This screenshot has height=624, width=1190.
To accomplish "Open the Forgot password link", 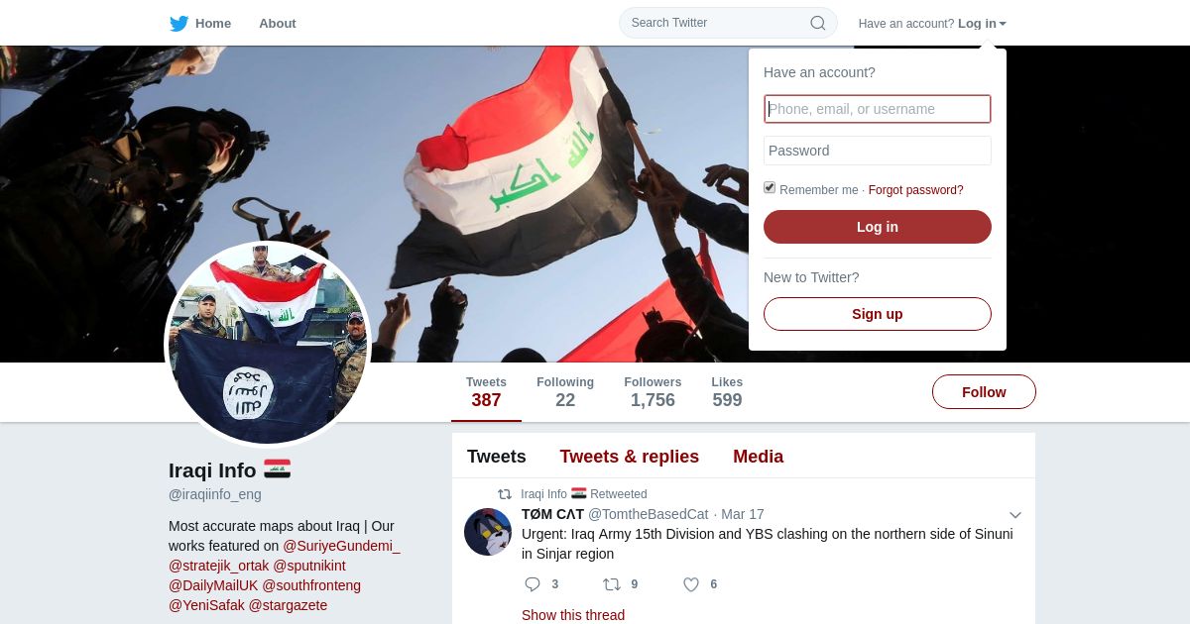I will 915,190.
